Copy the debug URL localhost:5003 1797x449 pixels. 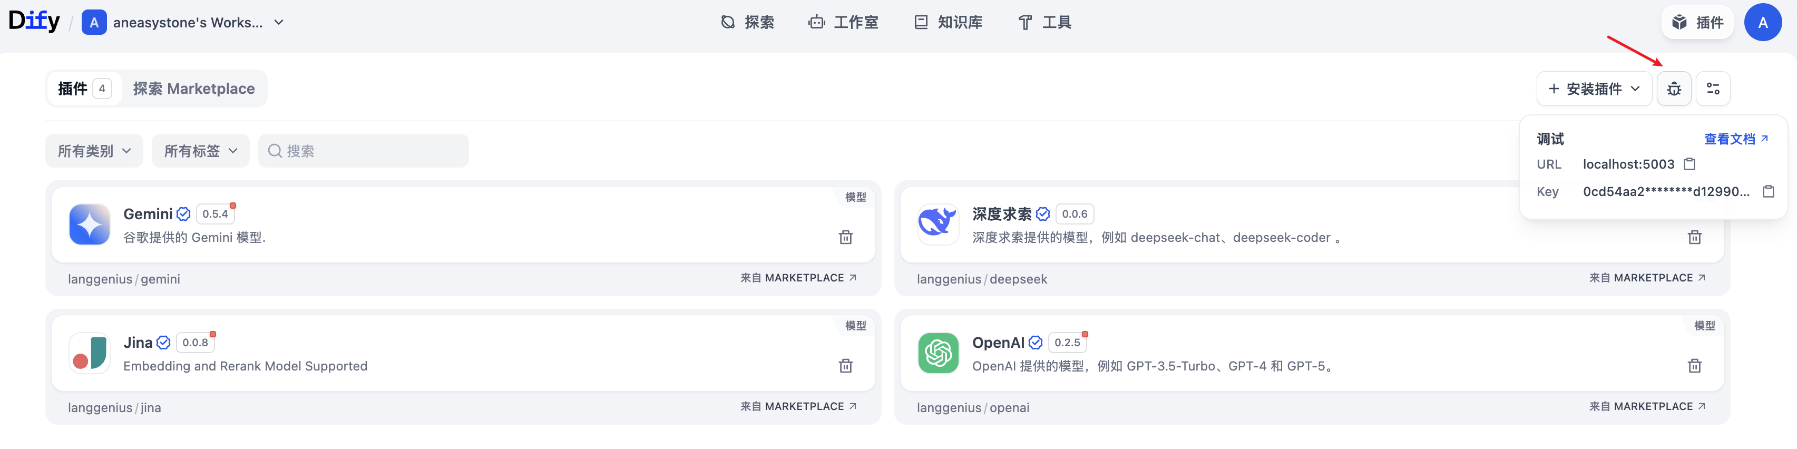(x=1689, y=164)
